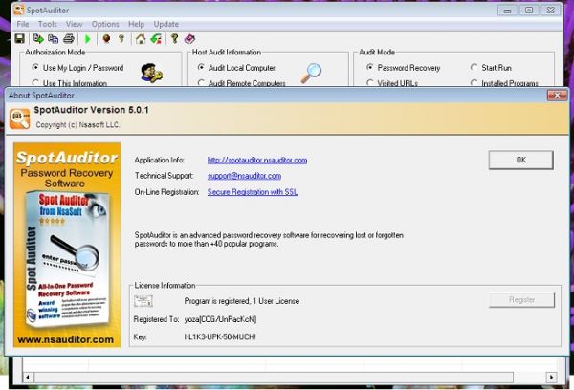Click the question mark help toolbar icon
This screenshot has width=574, height=390.
click(175, 38)
